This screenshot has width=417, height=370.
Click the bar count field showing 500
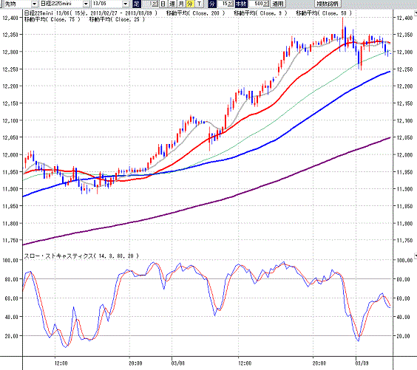point(257,4)
